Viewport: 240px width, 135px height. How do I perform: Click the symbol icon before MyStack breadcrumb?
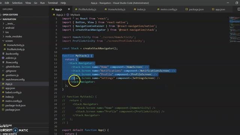[68, 15]
